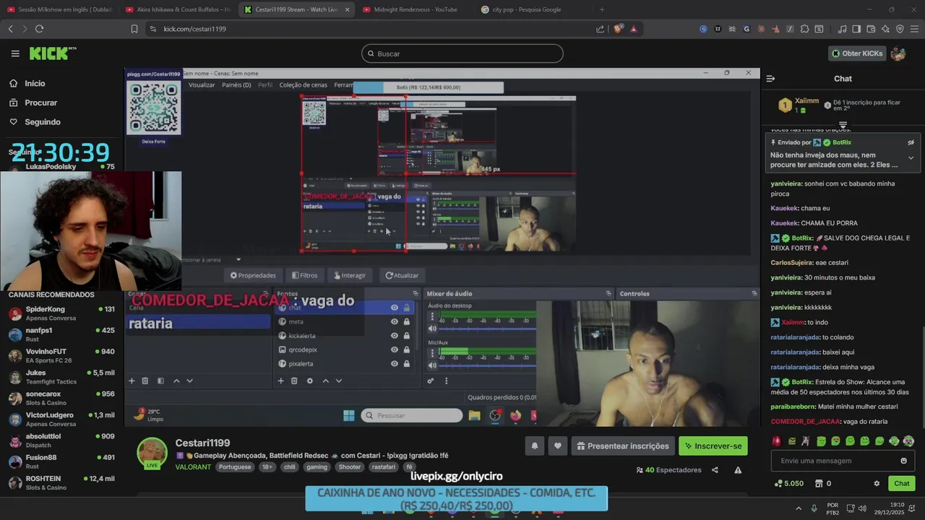Report stream with warning triangle icon
This screenshot has width=925, height=520.
pos(738,470)
